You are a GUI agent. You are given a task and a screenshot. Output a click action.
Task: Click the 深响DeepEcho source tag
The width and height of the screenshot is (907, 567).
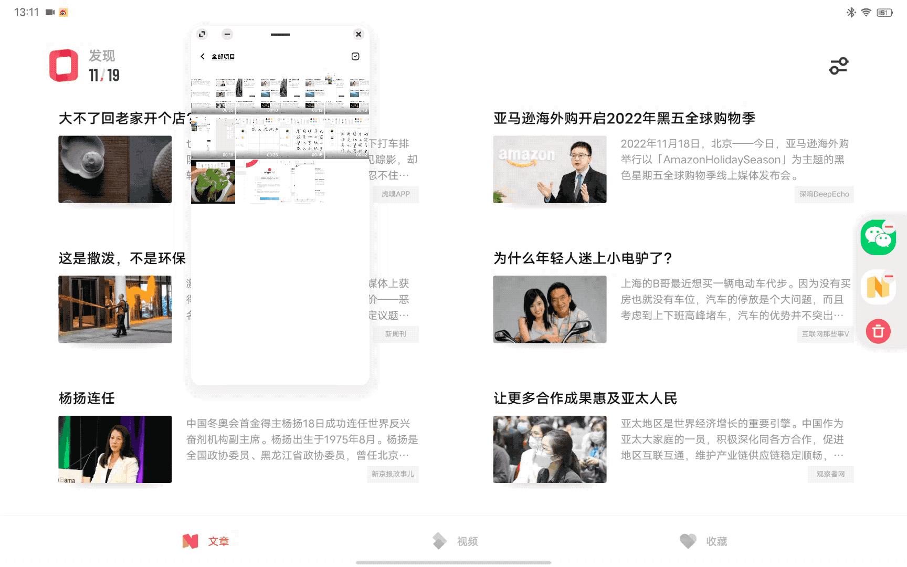point(824,194)
